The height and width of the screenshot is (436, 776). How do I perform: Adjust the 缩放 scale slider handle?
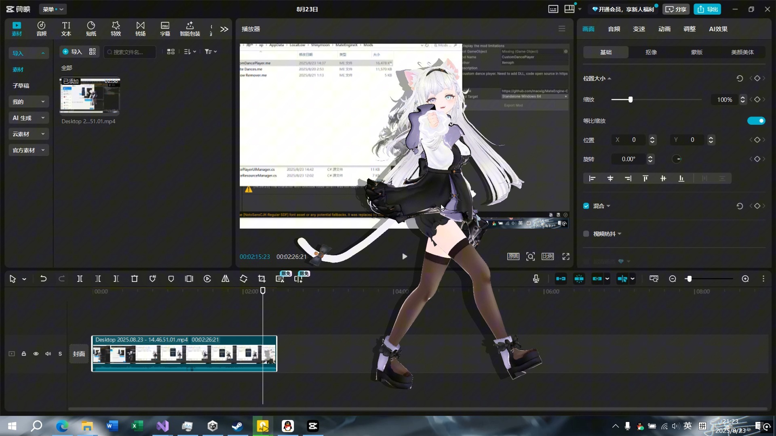630,99
